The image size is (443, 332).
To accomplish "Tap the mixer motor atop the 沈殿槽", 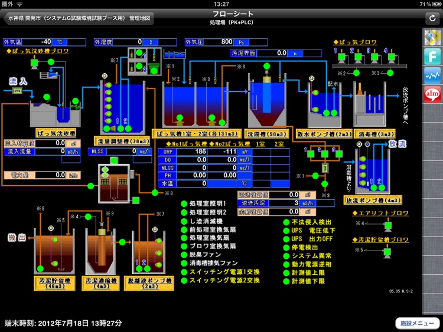I will point(266,66).
